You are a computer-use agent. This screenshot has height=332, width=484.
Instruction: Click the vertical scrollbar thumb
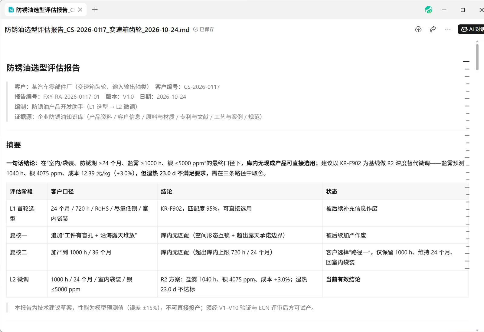pyautogui.click(x=477, y=57)
